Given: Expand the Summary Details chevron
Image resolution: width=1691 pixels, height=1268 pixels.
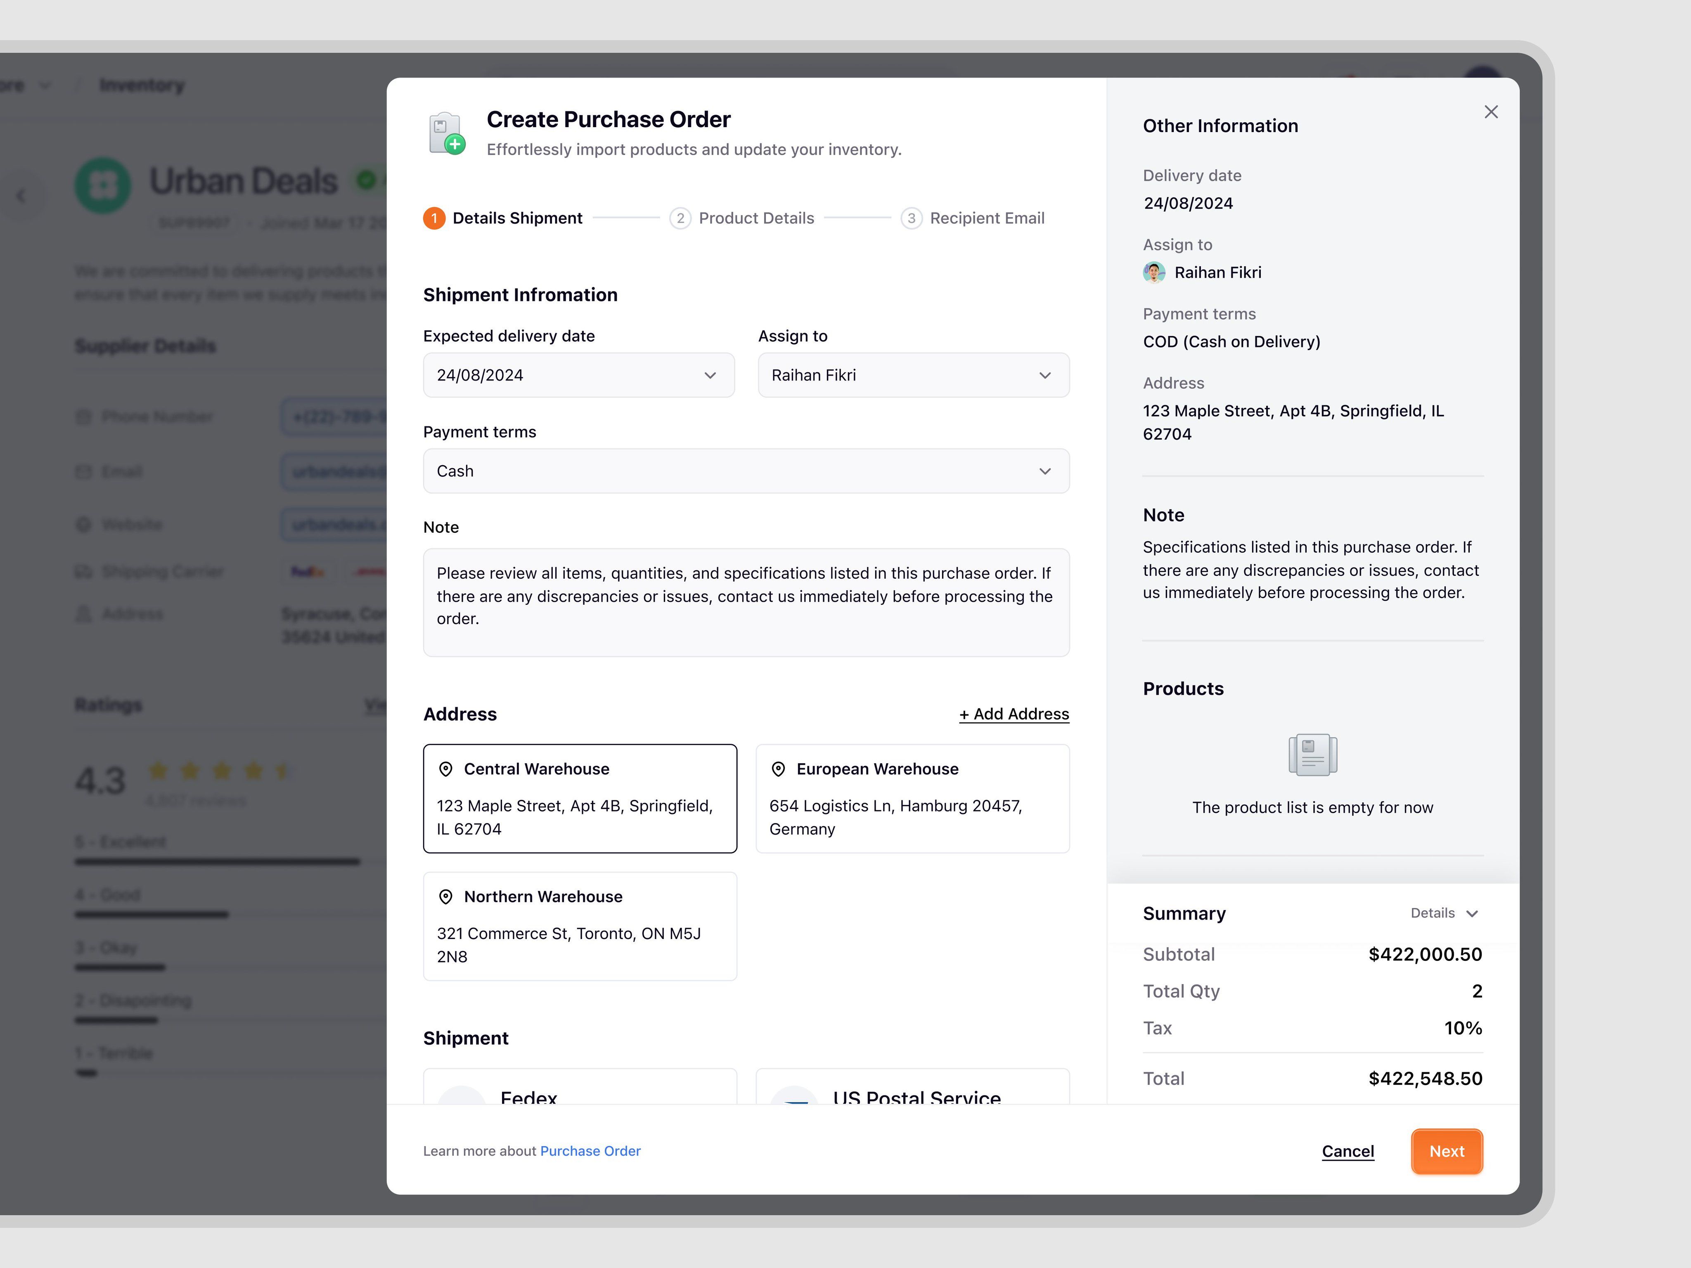Looking at the screenshot, I should [x=1471, y=913].
